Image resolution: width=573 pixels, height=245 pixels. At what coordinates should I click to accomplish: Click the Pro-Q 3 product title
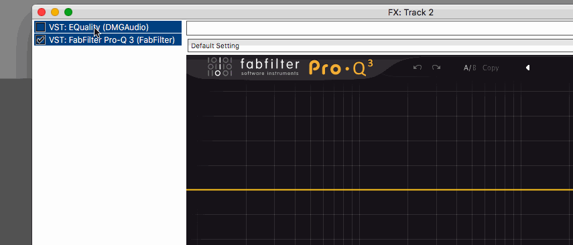[x=341, y=68]
